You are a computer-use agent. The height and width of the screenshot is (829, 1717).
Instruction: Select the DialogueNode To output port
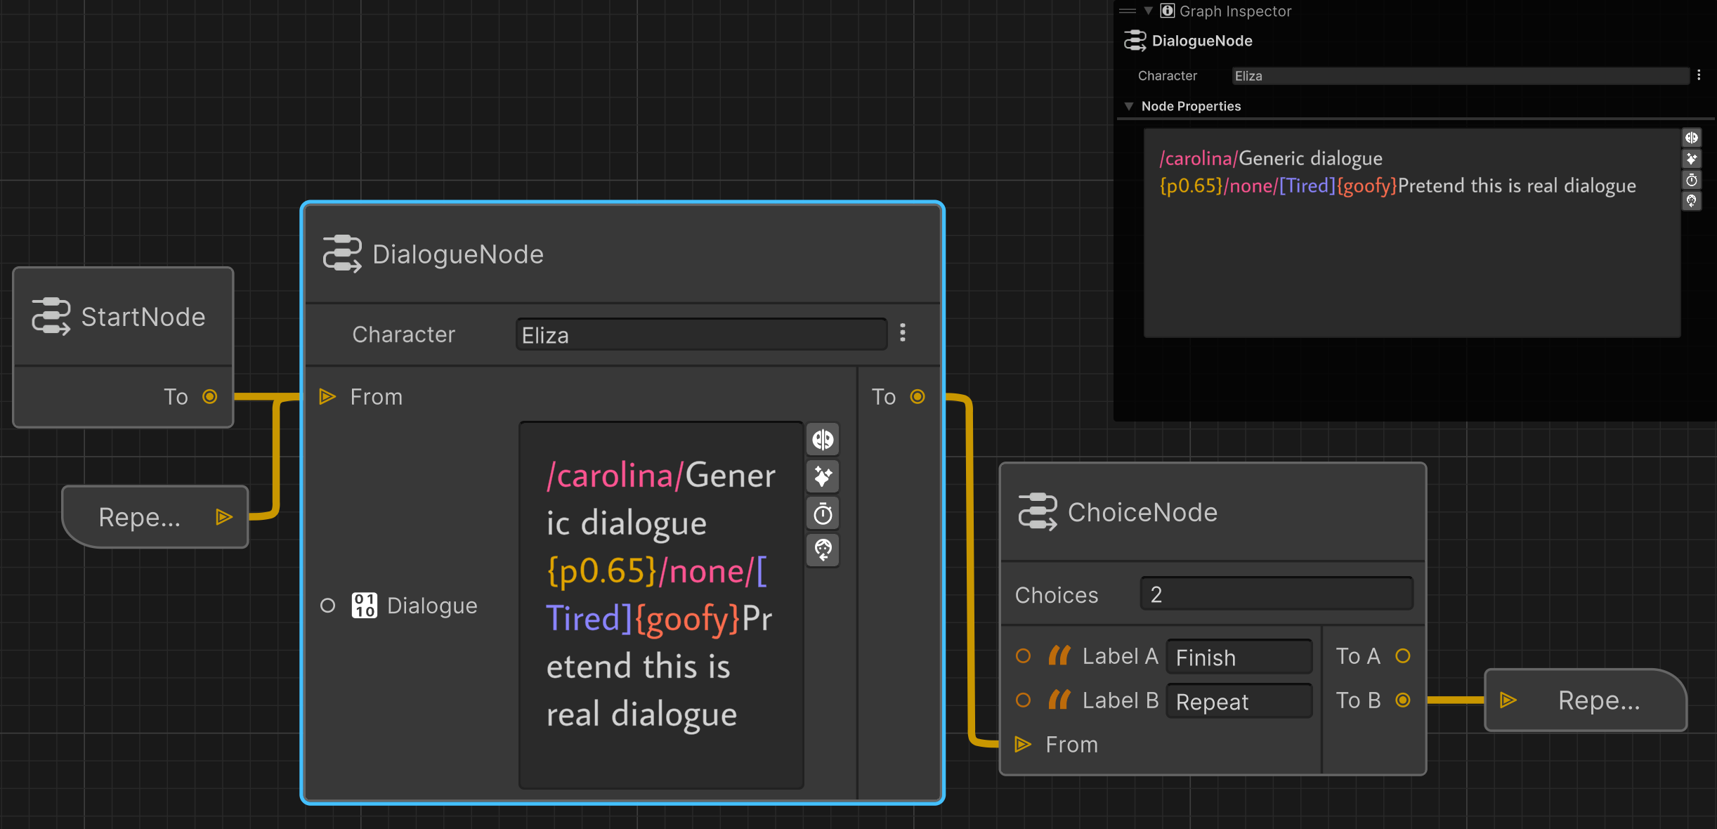click(x=917, y=396)
